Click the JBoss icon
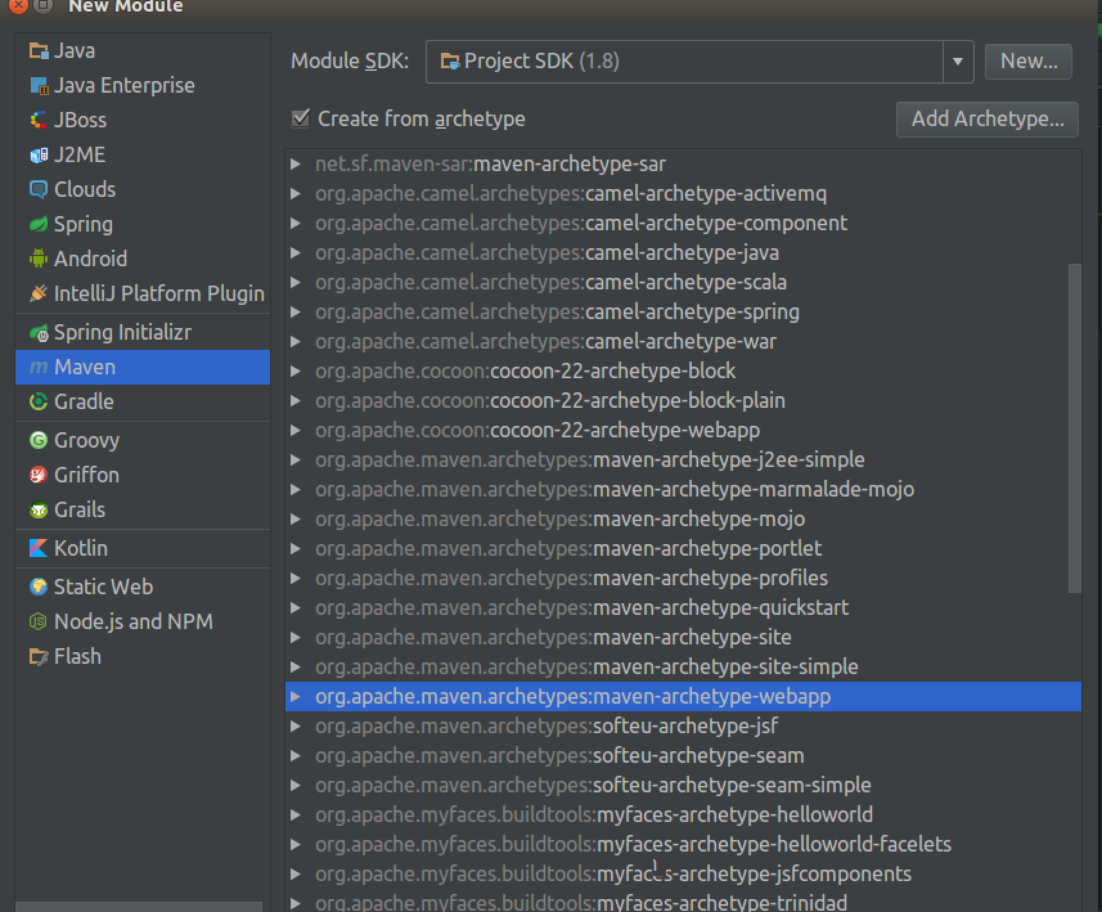 [39, 120]
